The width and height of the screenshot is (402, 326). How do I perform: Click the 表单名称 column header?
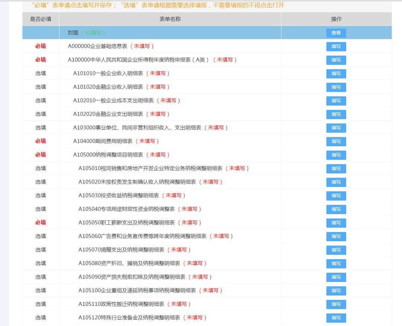[x=170, y=19]
